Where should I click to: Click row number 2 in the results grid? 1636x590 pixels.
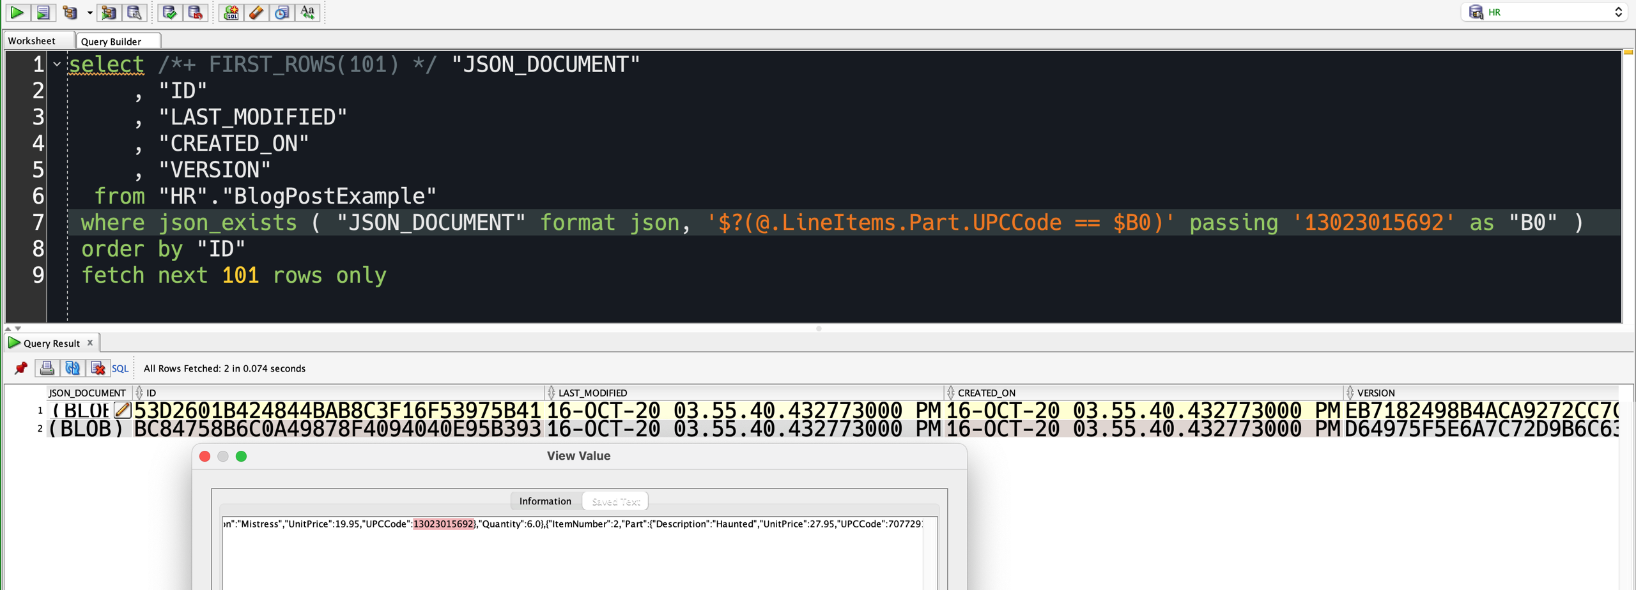[x=40, y=428]
